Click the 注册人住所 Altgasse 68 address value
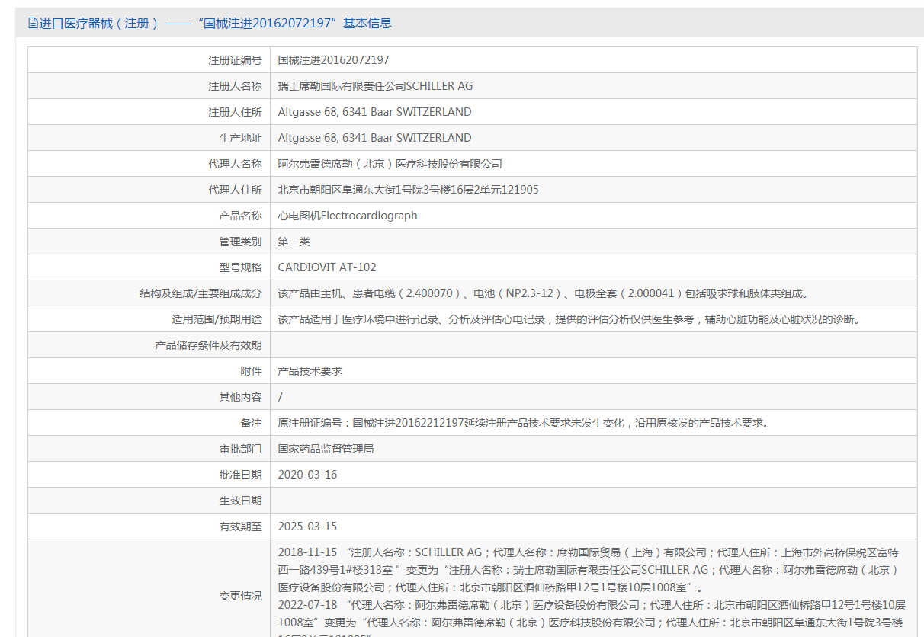924x637 pixels. 374,112
